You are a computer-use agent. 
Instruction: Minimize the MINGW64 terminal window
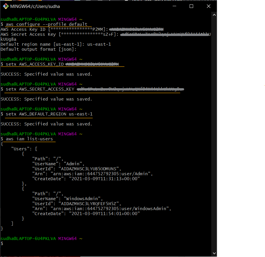[x=174, y=6]
